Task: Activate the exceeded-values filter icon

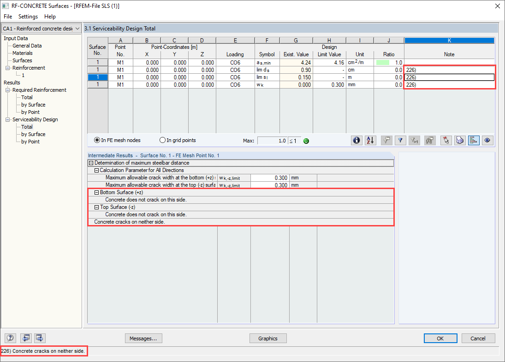Action: (414, 140)
